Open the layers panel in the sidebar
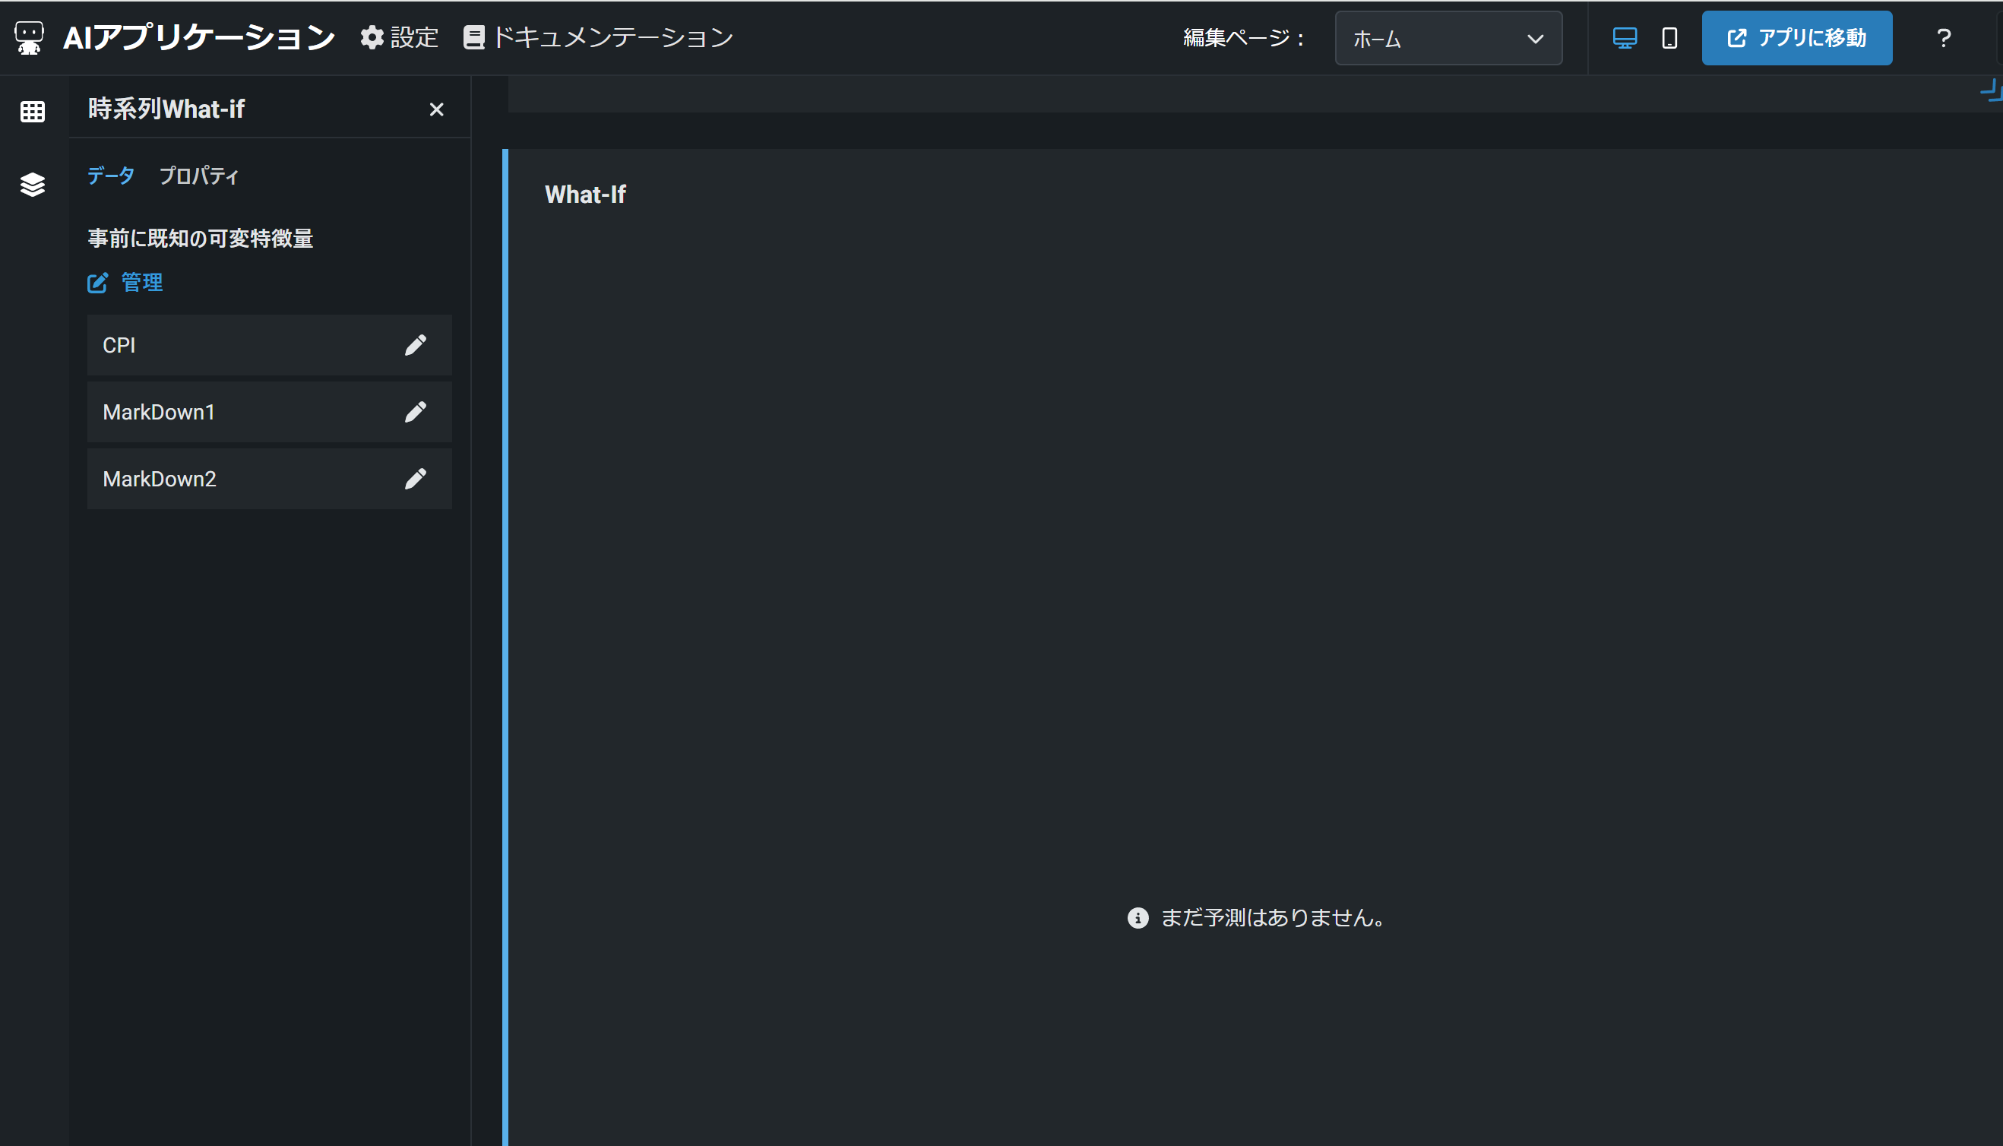This screenshot has height=1146, width=2003. [31, 184]
